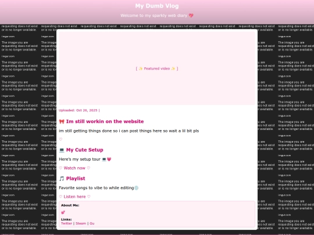Click the My Dumb Vlog title
The width and height of the screenshot is (314, 235).
(157, 6)
